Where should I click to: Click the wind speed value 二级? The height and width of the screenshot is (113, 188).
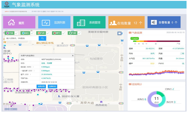click(x=182, y=53)
